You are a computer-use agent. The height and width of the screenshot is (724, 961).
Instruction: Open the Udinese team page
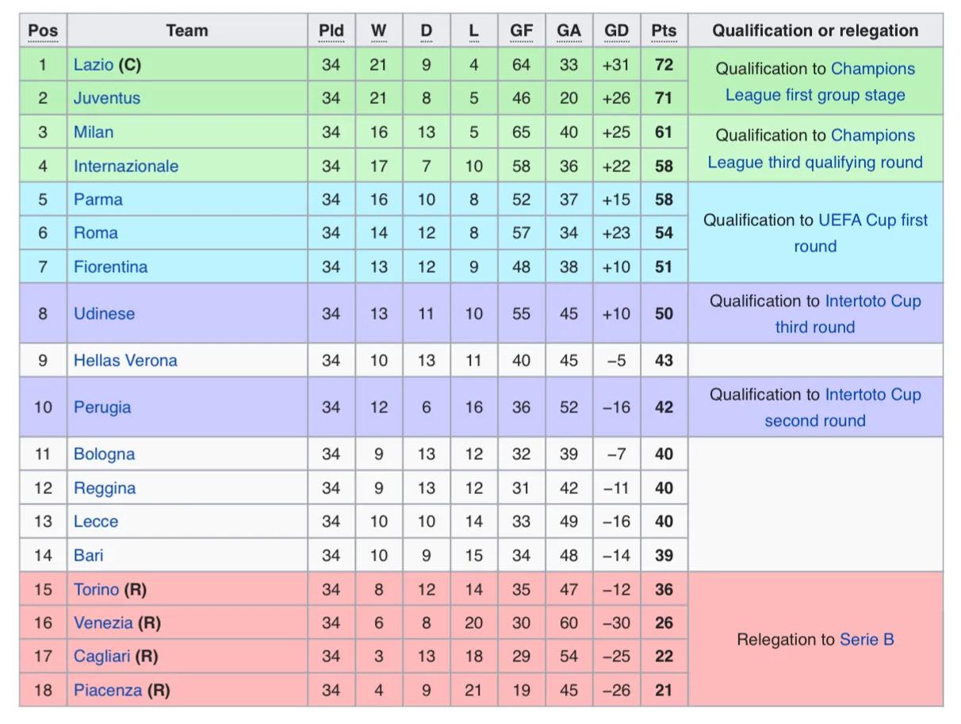pos(104,314)
